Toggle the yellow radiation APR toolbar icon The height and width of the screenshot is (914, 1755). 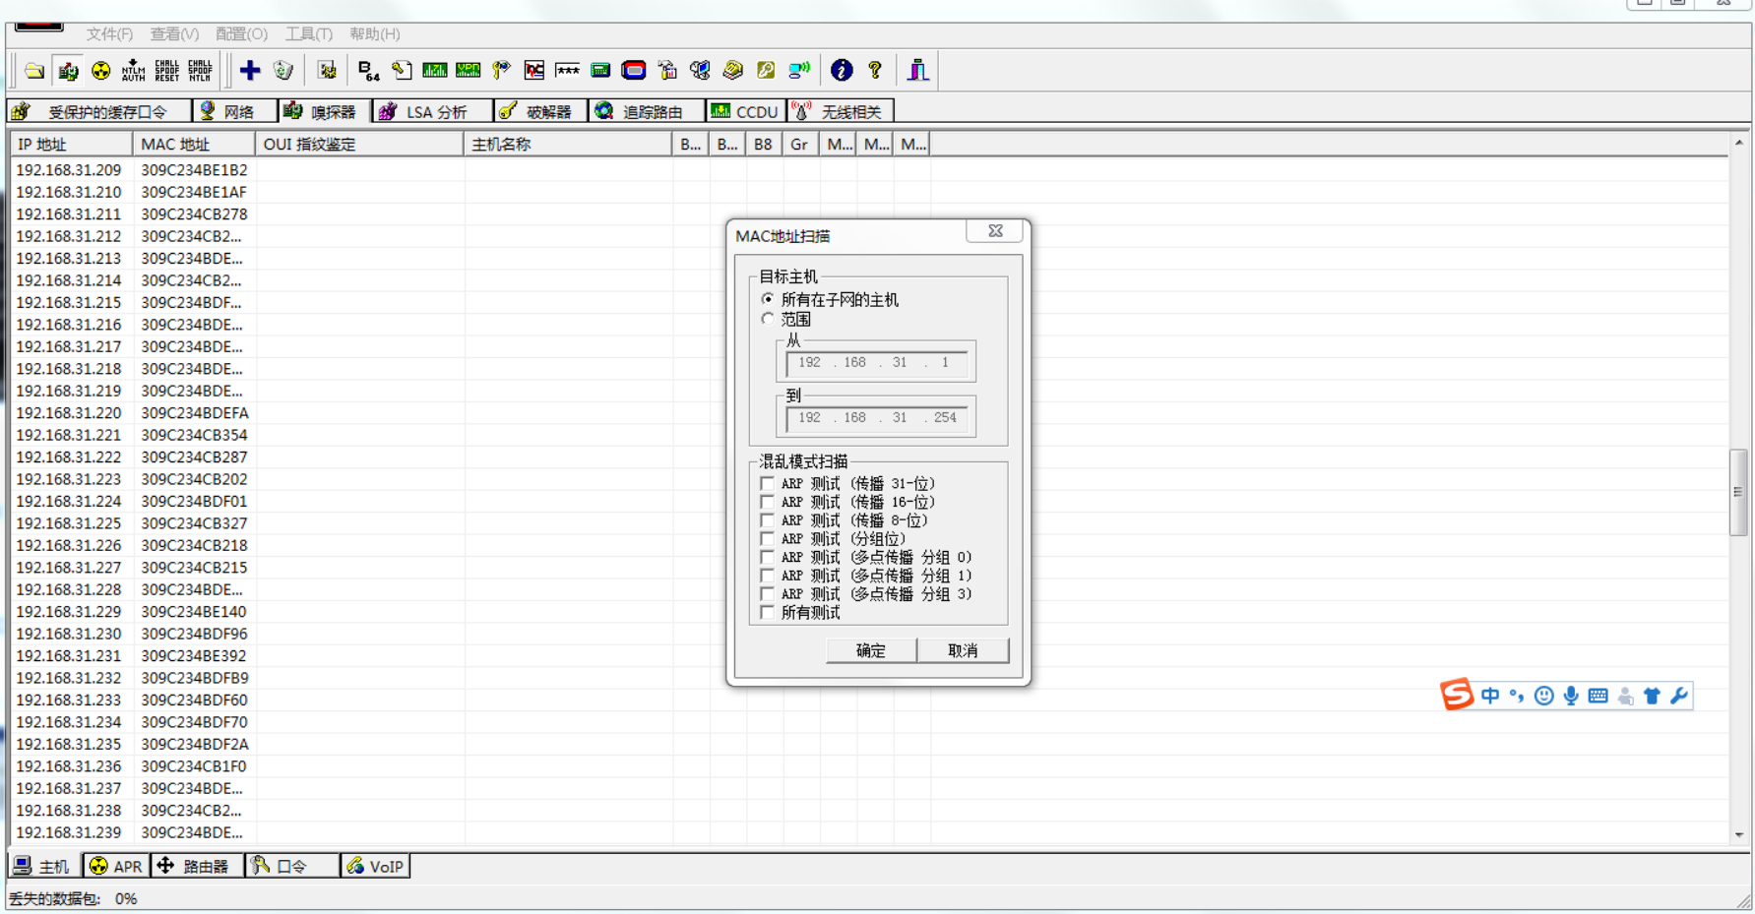tap(100, 70)
